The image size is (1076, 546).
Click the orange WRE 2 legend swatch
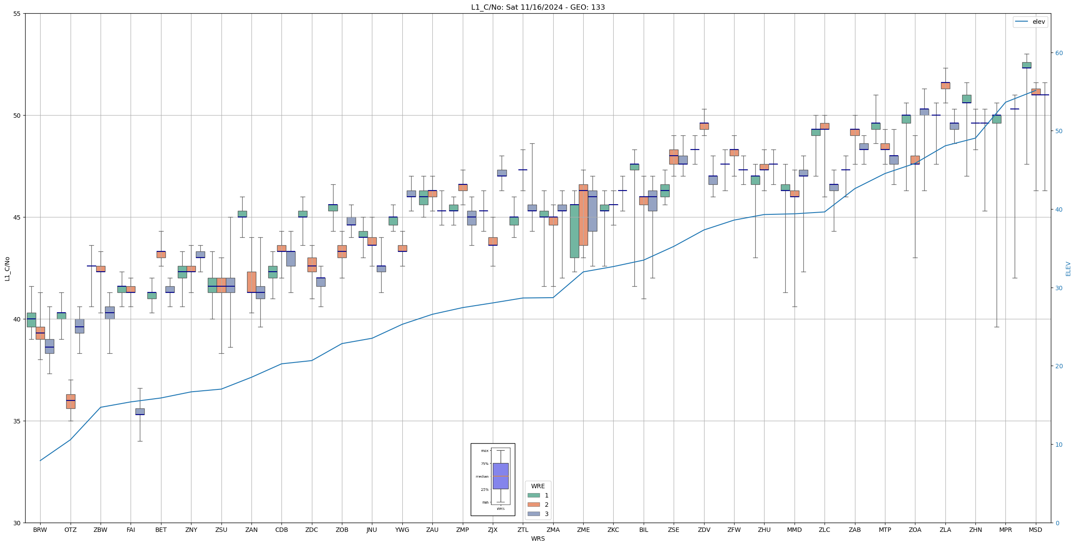tap(533, 505)
